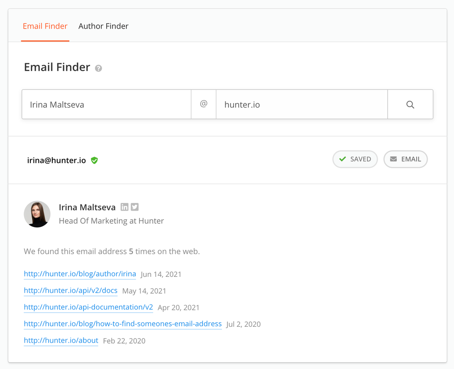Viewport: 454px width, 369px height.
Task: Open the api/v2/docs source link
Action: tap(70, 290)
